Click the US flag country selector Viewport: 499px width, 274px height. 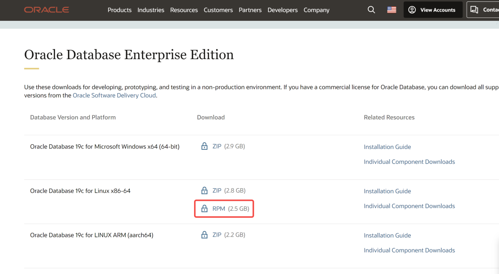[392, 10]
